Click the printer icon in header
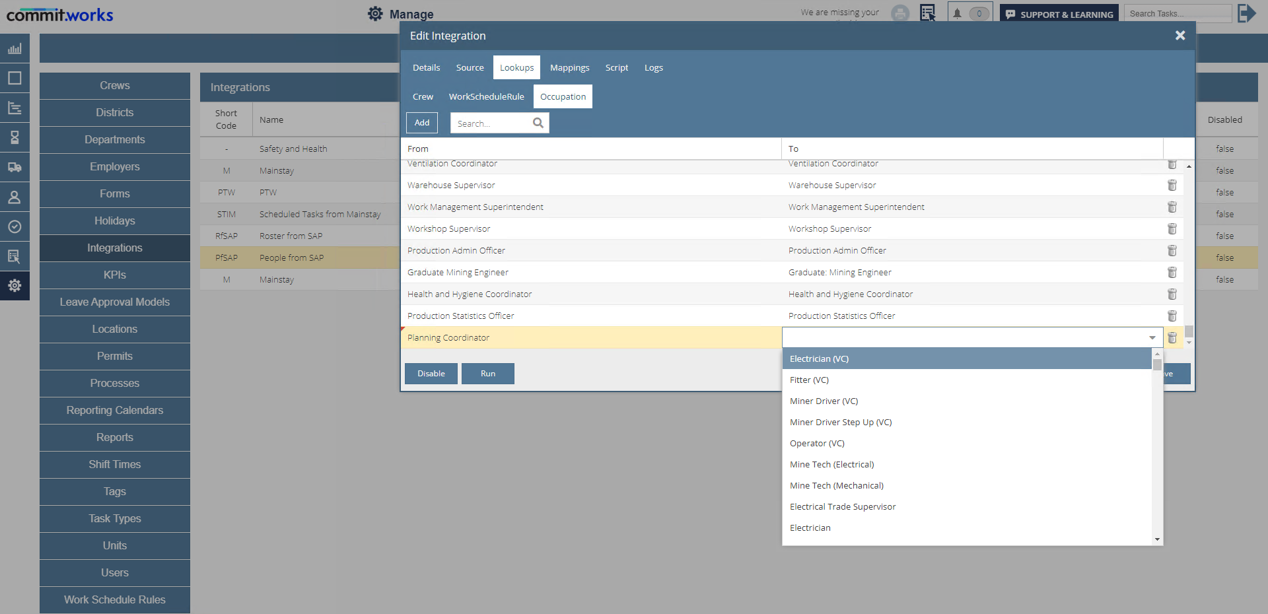Screen dimensions: 1268x614 pos(900,13)
